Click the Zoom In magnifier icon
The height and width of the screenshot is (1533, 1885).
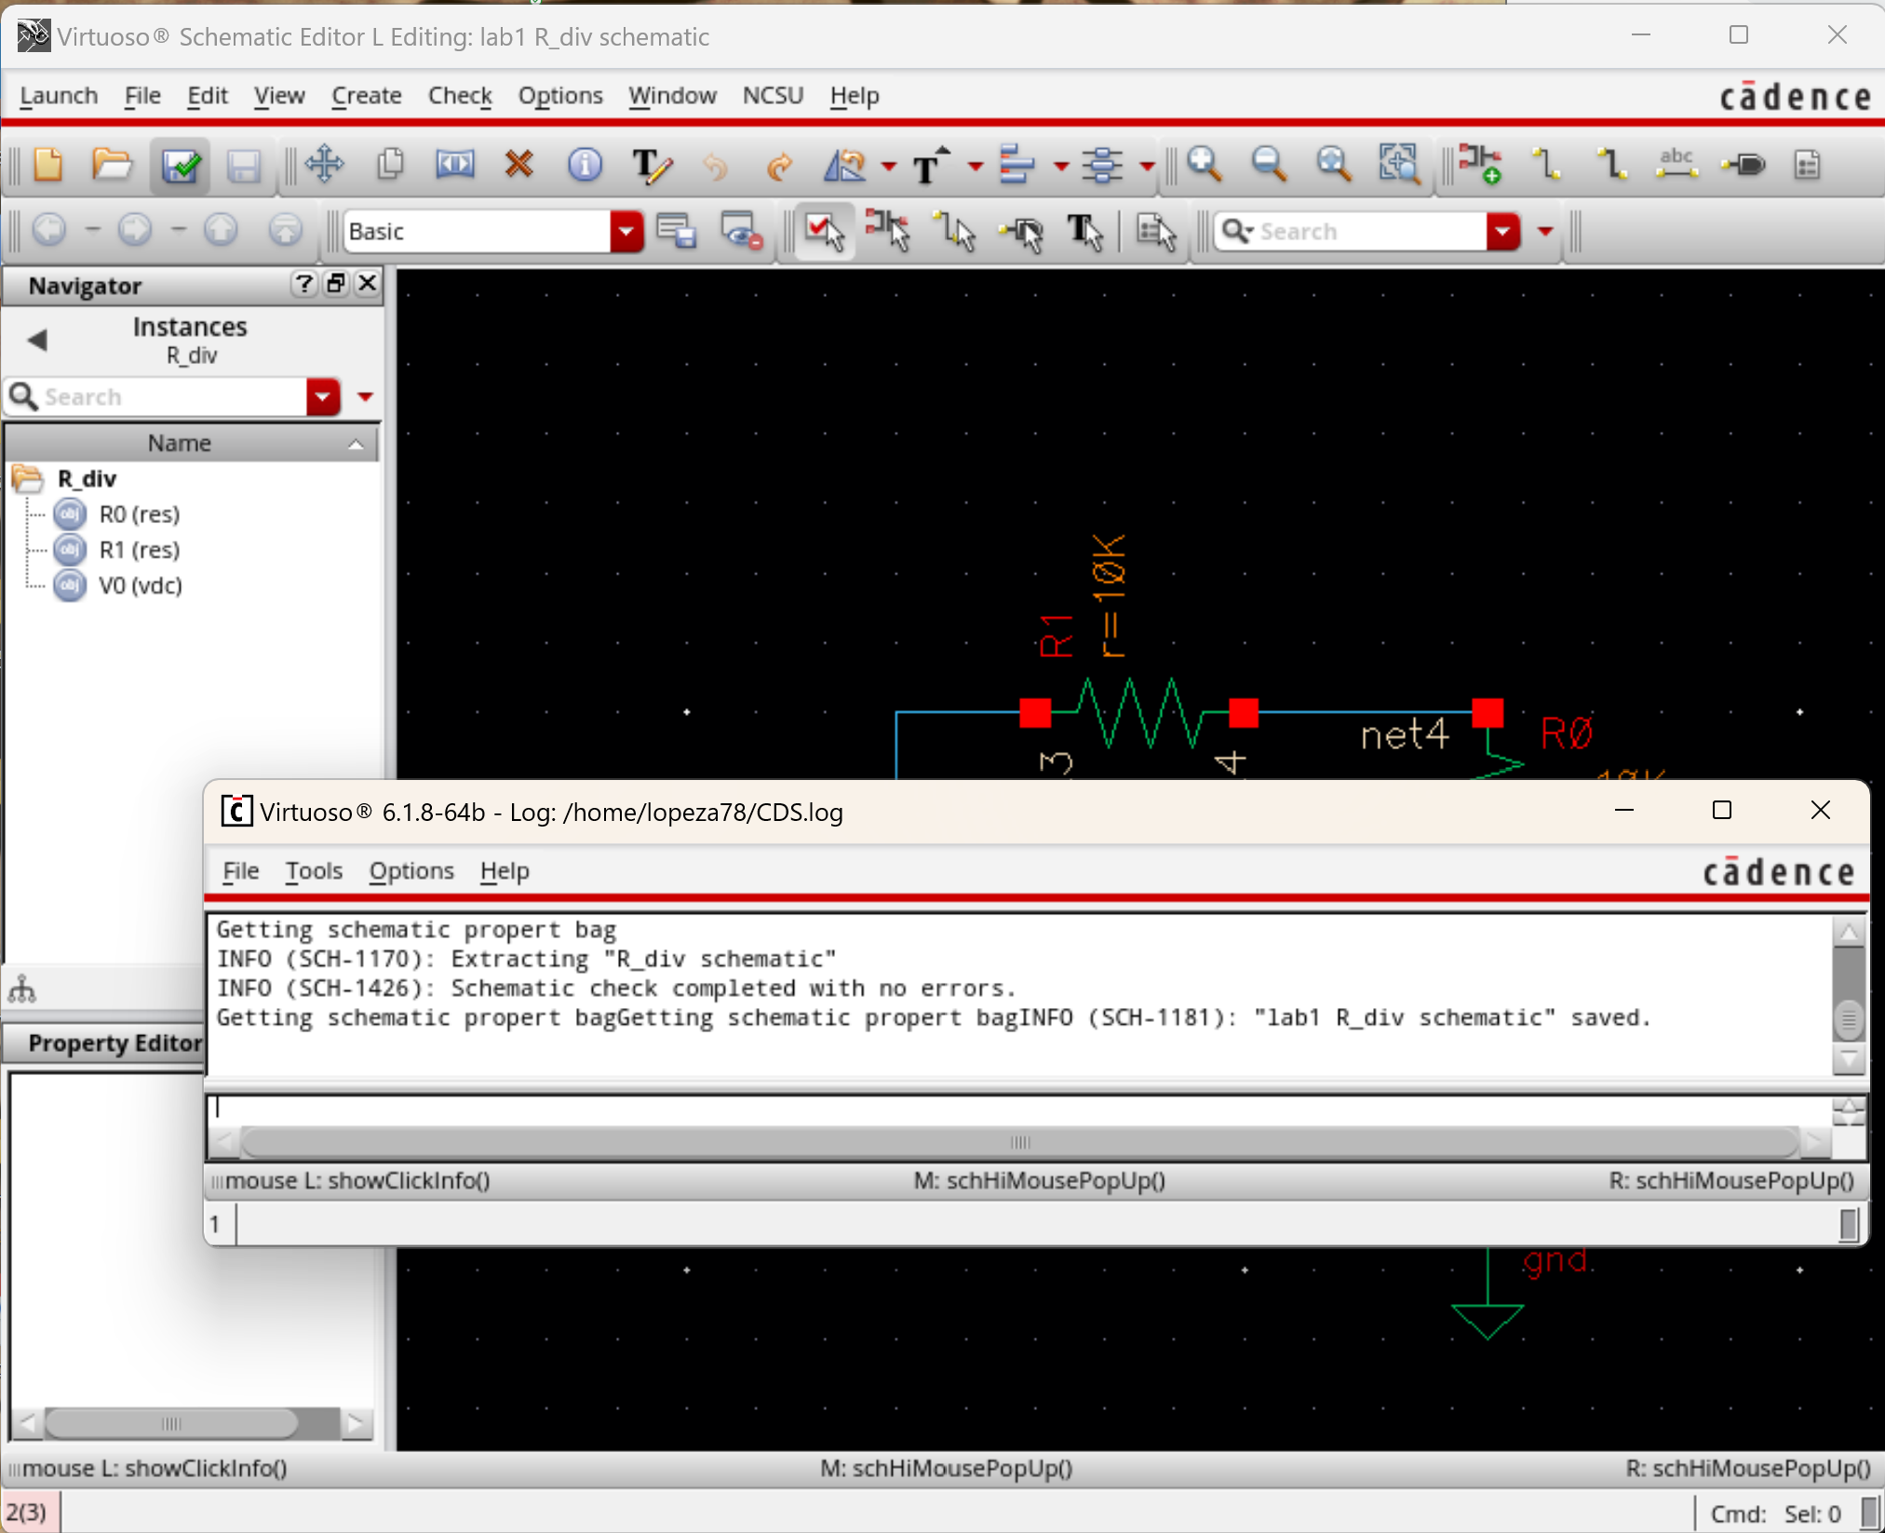pos(1204,166)
